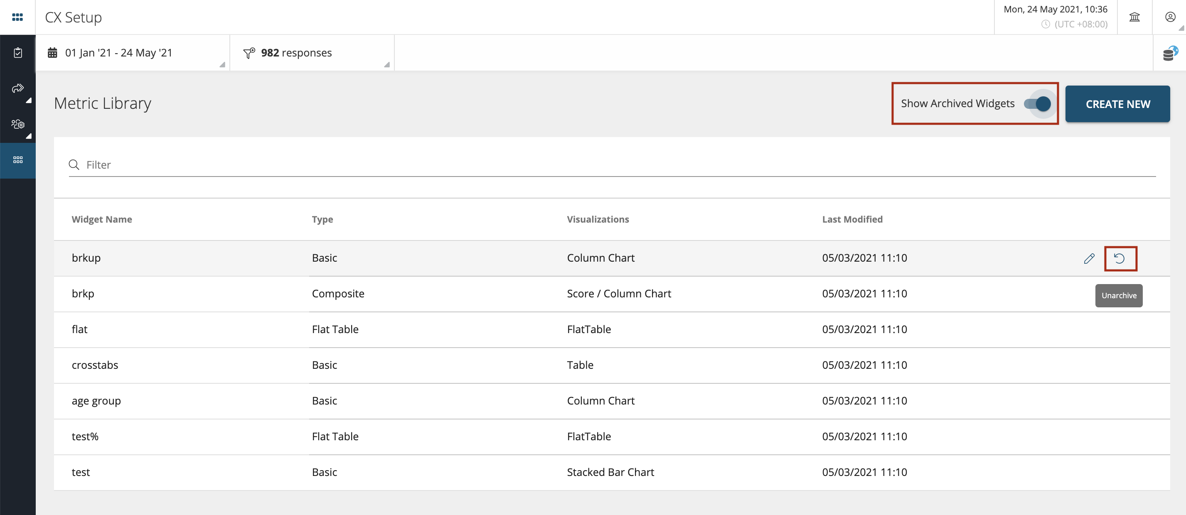Screen dimensions: 1186x515
Task: Click the Metric Library heading
Action: coord(103,103)
